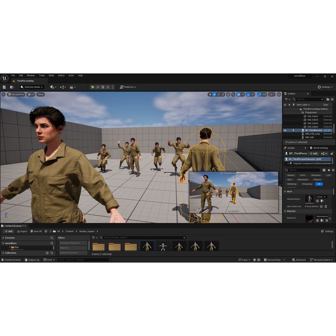Open the Selection Mode dropdown
336x336 pixels.
tap(32, 87)
